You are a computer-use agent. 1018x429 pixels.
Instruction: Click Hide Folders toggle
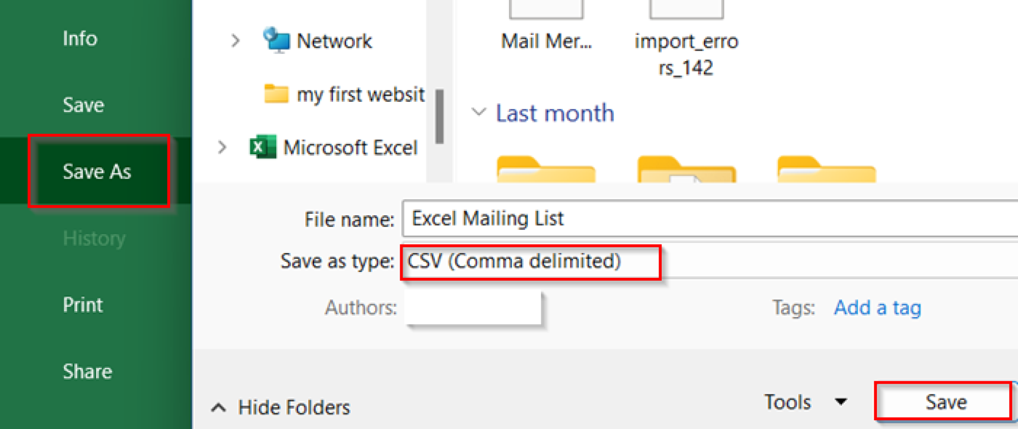[x=281, y=407]
